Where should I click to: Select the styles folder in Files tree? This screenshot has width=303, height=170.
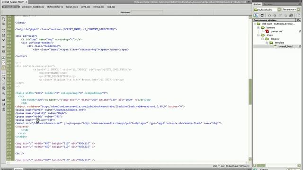coord(269,35)
